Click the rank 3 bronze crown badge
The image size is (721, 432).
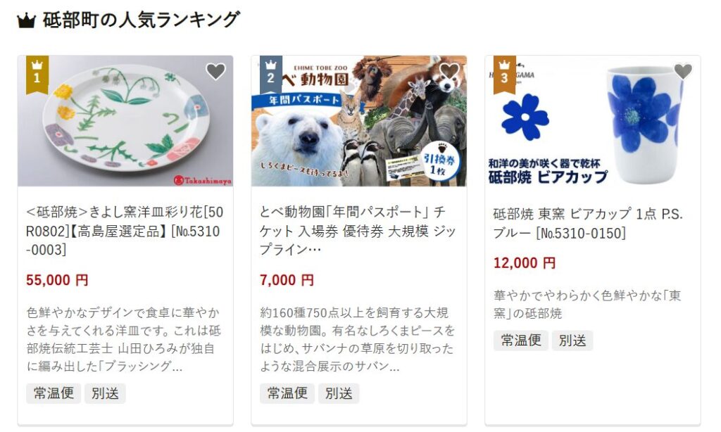point(504,75)
